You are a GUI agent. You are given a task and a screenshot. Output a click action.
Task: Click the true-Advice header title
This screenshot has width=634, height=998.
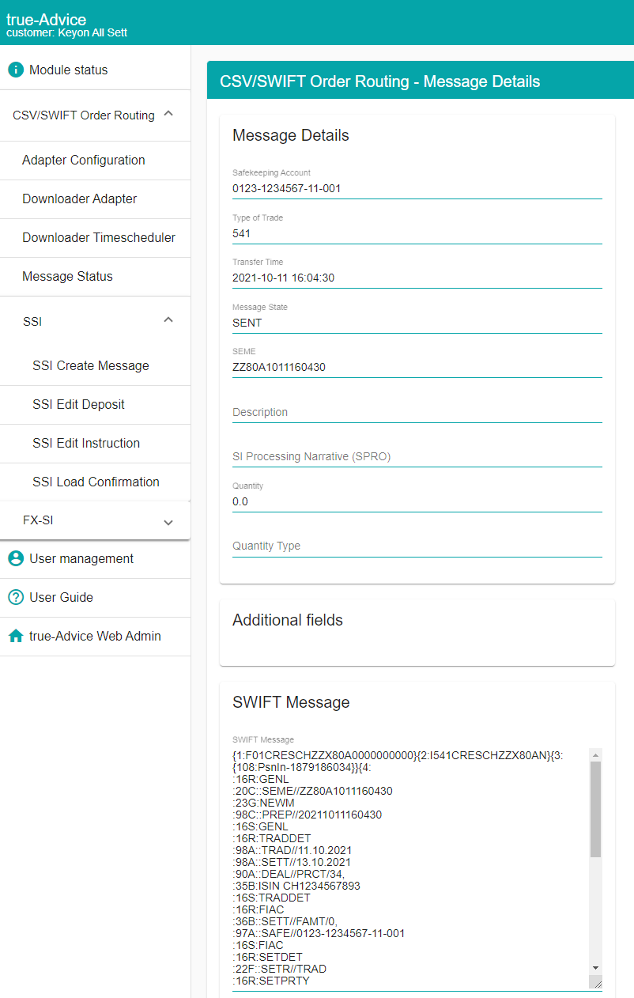46,19
